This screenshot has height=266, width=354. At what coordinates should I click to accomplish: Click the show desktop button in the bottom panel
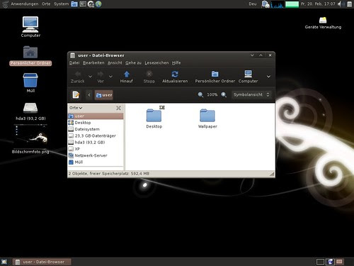click(4, 262)
